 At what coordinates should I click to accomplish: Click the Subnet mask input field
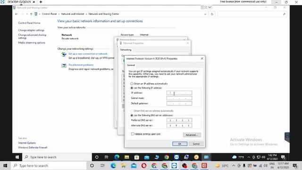[x=179, y=98]
